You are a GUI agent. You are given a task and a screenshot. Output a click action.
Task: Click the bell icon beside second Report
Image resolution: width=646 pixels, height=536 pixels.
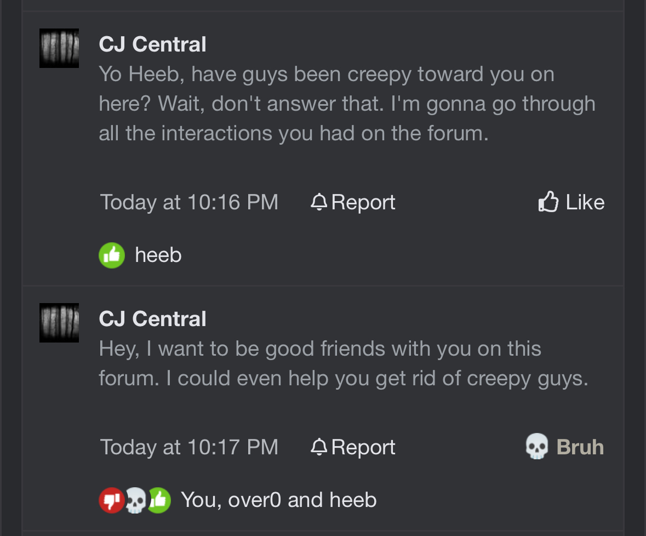point(318,447)
